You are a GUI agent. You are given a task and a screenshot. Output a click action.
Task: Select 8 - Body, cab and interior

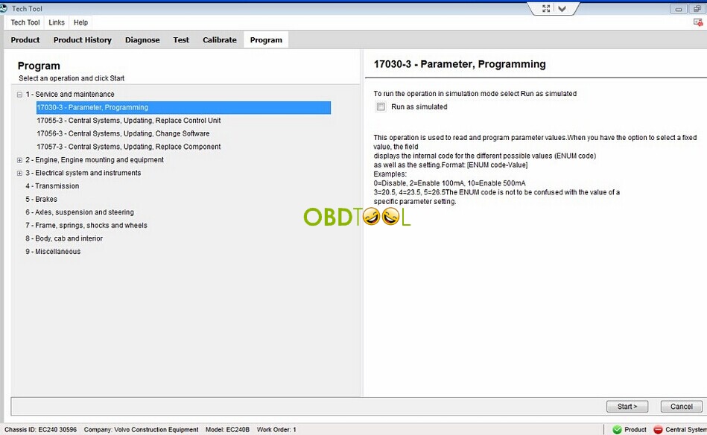click(64, 238)
